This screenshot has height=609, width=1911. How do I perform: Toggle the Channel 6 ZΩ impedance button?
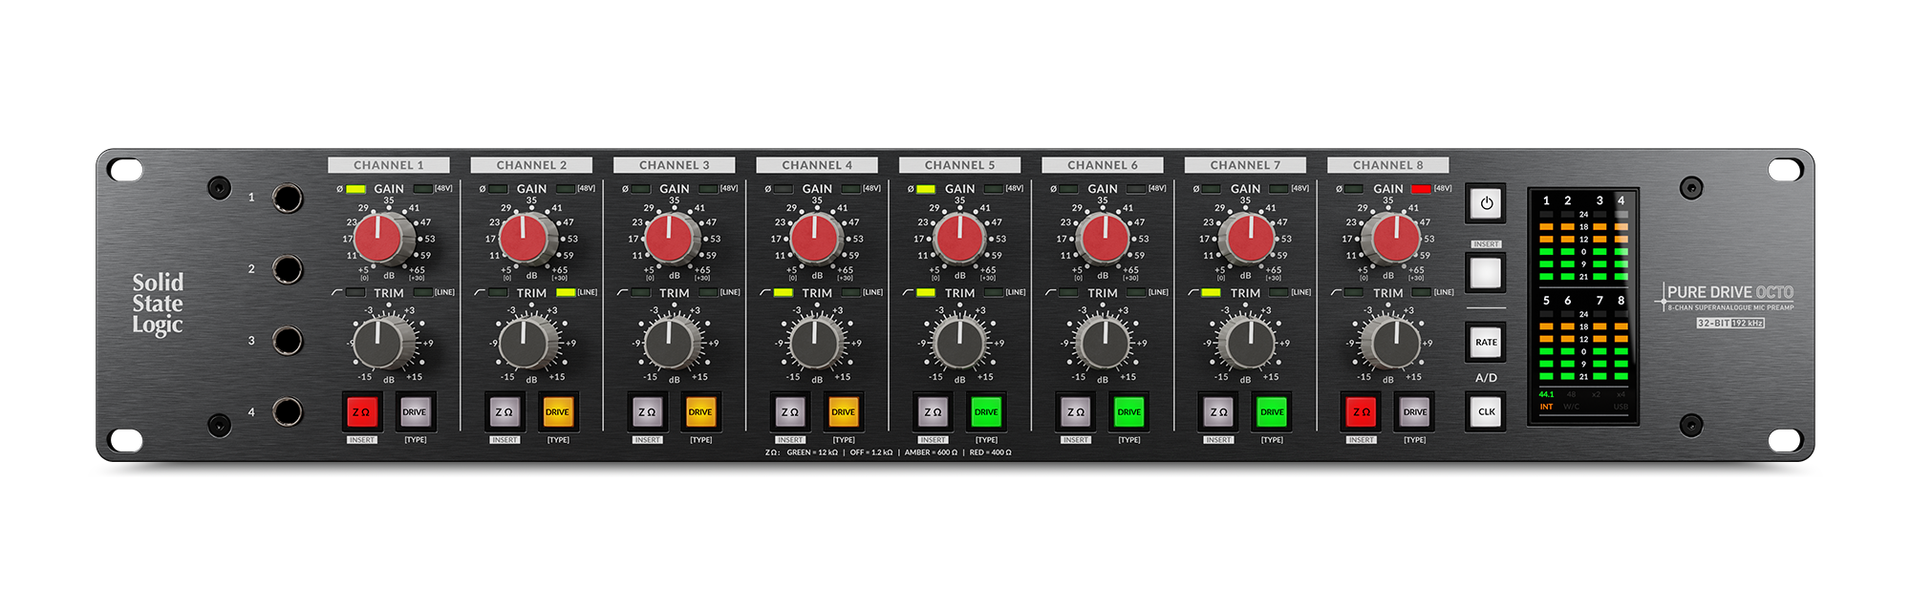pyautogui.click(x=1075, y=412)
